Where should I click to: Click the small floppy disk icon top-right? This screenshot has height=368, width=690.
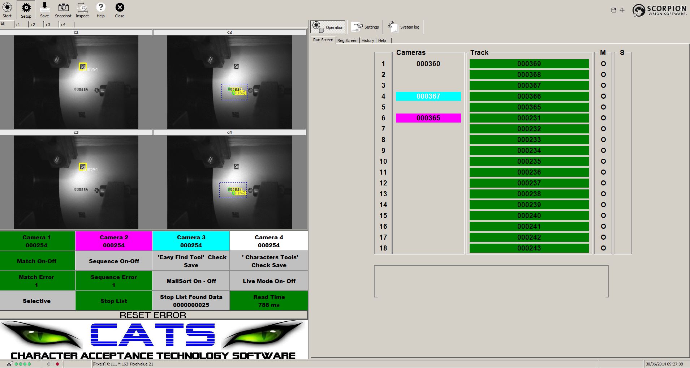point(613,10)
